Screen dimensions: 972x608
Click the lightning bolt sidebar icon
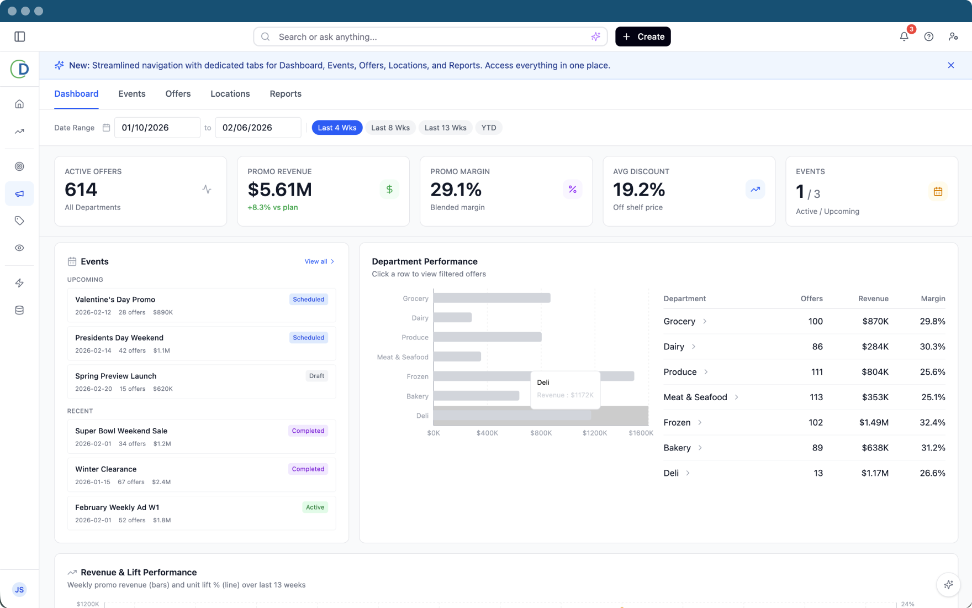pos(19,283)
